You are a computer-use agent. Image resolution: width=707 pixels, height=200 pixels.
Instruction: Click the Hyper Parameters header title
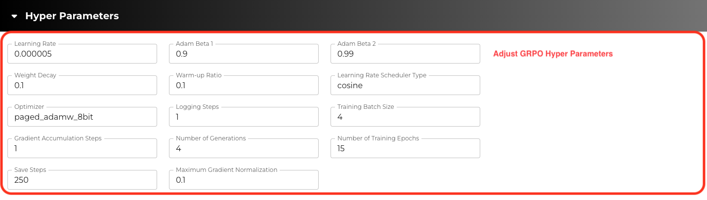[72, 16]
